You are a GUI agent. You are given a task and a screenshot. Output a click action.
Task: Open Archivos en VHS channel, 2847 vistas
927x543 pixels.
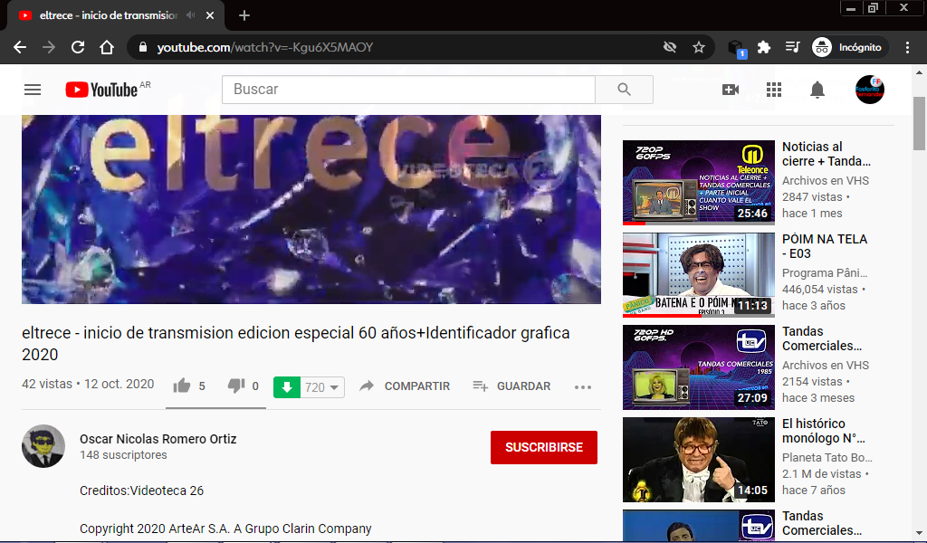point(826,181)
